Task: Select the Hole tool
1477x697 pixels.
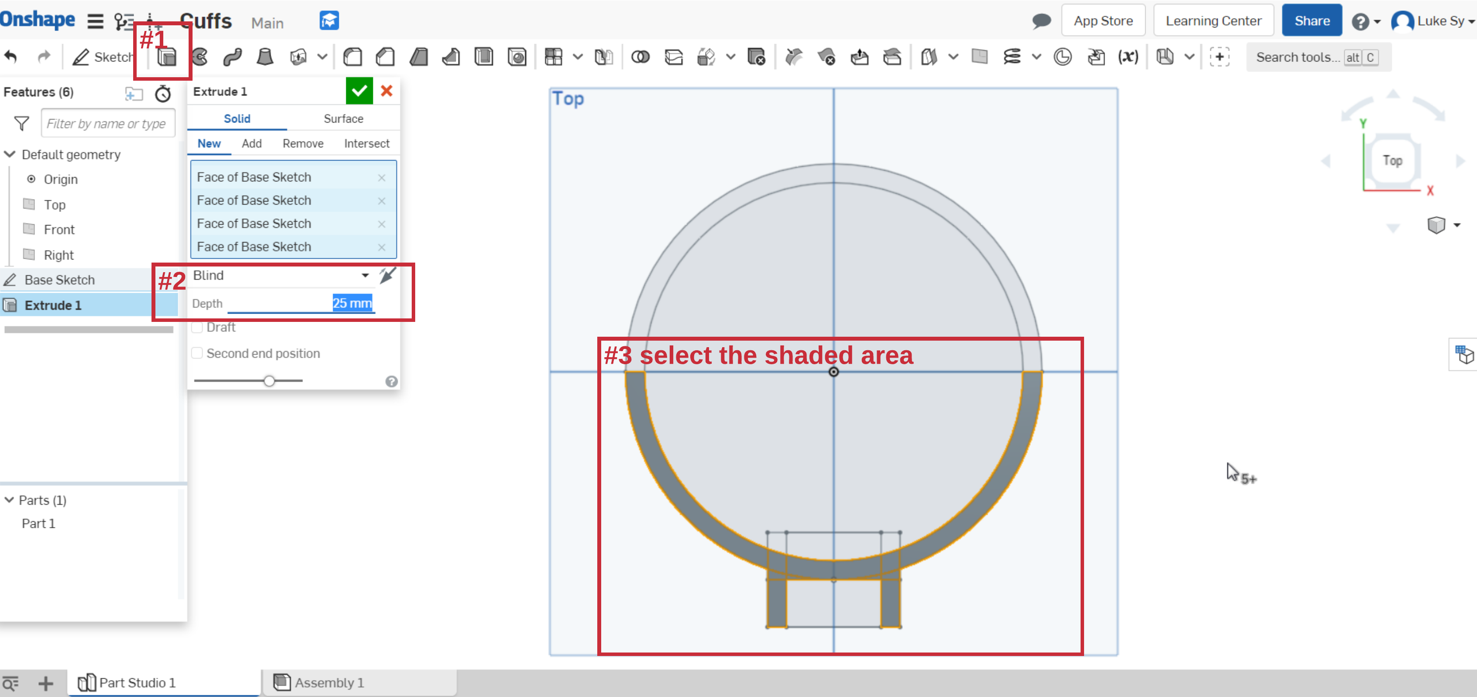Action: click(x=517, y=57)
